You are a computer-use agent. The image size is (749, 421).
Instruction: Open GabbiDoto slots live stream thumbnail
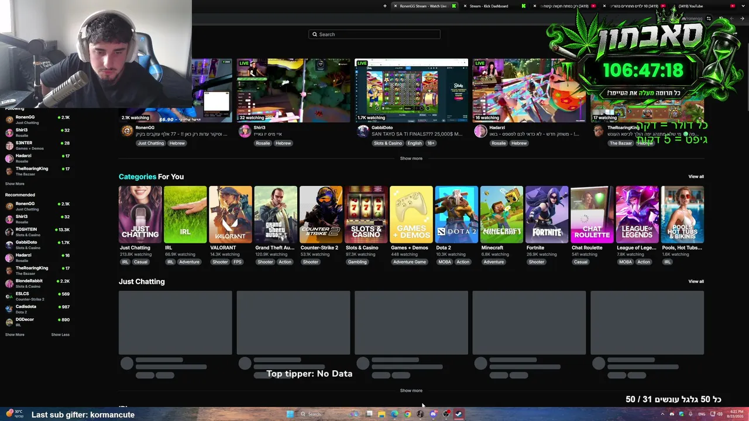point(411,91)
